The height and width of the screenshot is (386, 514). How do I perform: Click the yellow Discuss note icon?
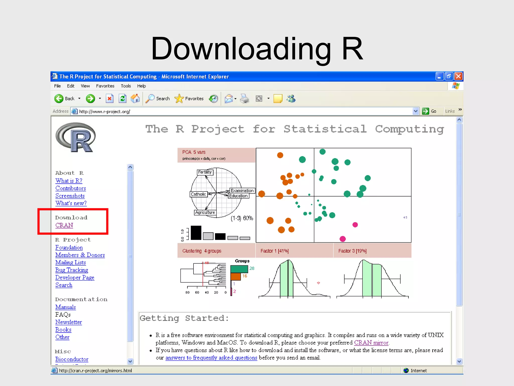click(x=278, y=99)
